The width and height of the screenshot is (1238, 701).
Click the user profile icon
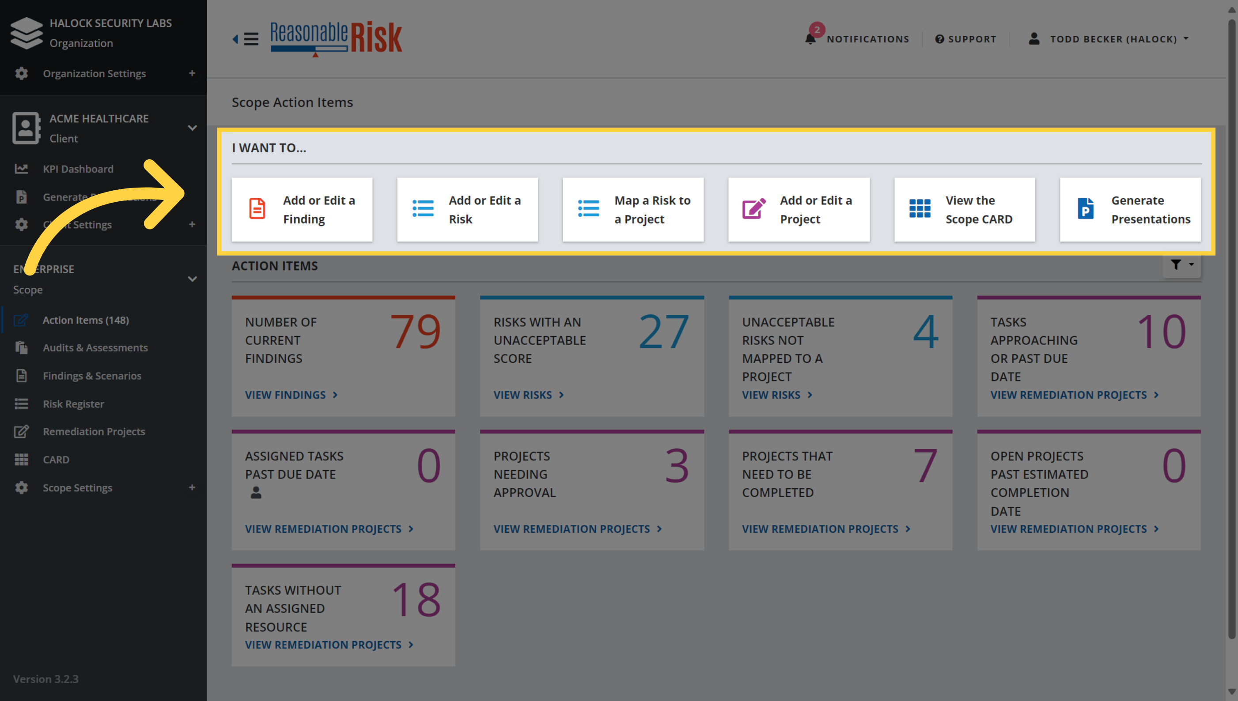1034,38
